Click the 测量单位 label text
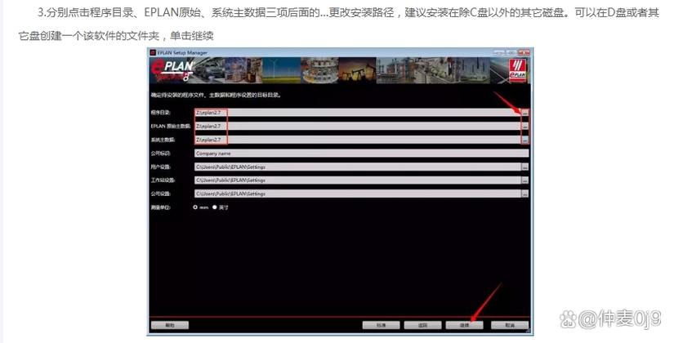 tap(160, 207)
